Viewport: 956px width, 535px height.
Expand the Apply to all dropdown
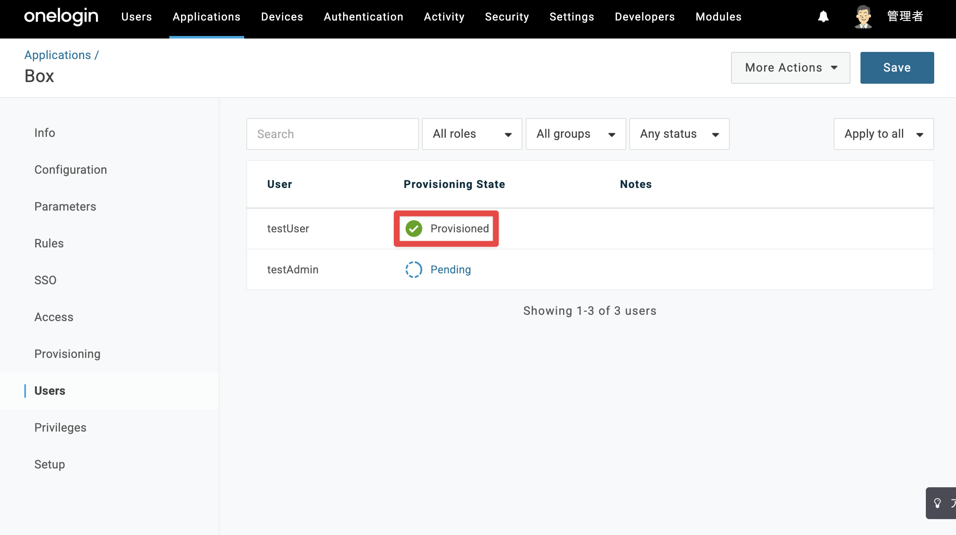point(884,134)
